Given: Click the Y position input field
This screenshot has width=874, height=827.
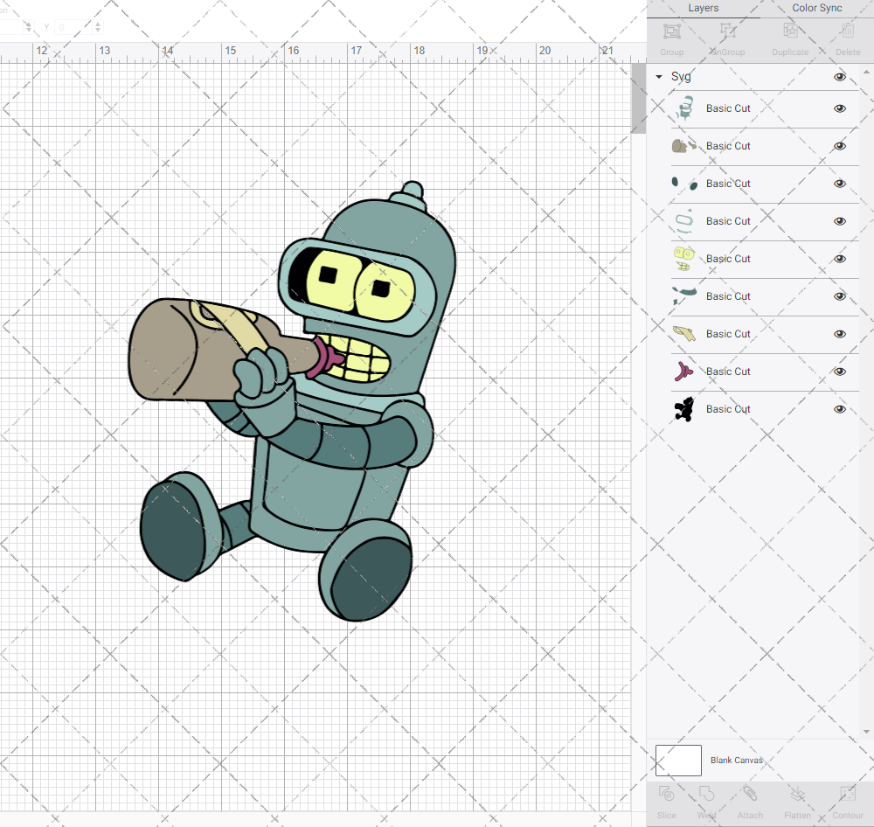Looking at the screenshot, I should [x=74, y=26].
